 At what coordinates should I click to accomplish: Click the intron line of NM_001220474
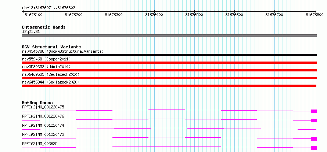pyautogui.click(x=169, y=129)
